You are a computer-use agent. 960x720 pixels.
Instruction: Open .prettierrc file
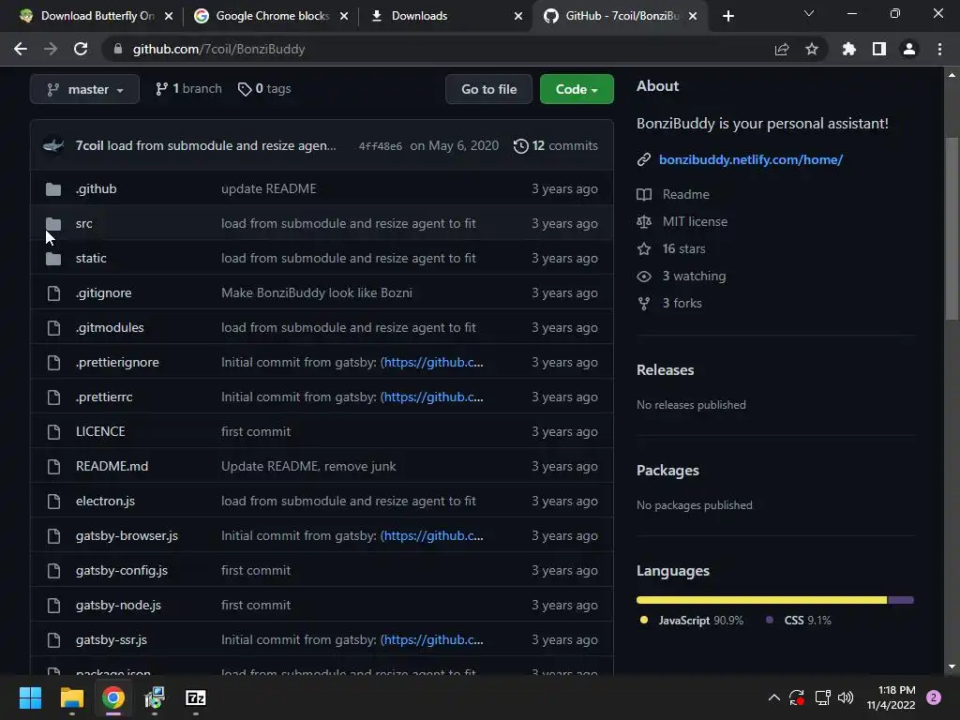104,397
